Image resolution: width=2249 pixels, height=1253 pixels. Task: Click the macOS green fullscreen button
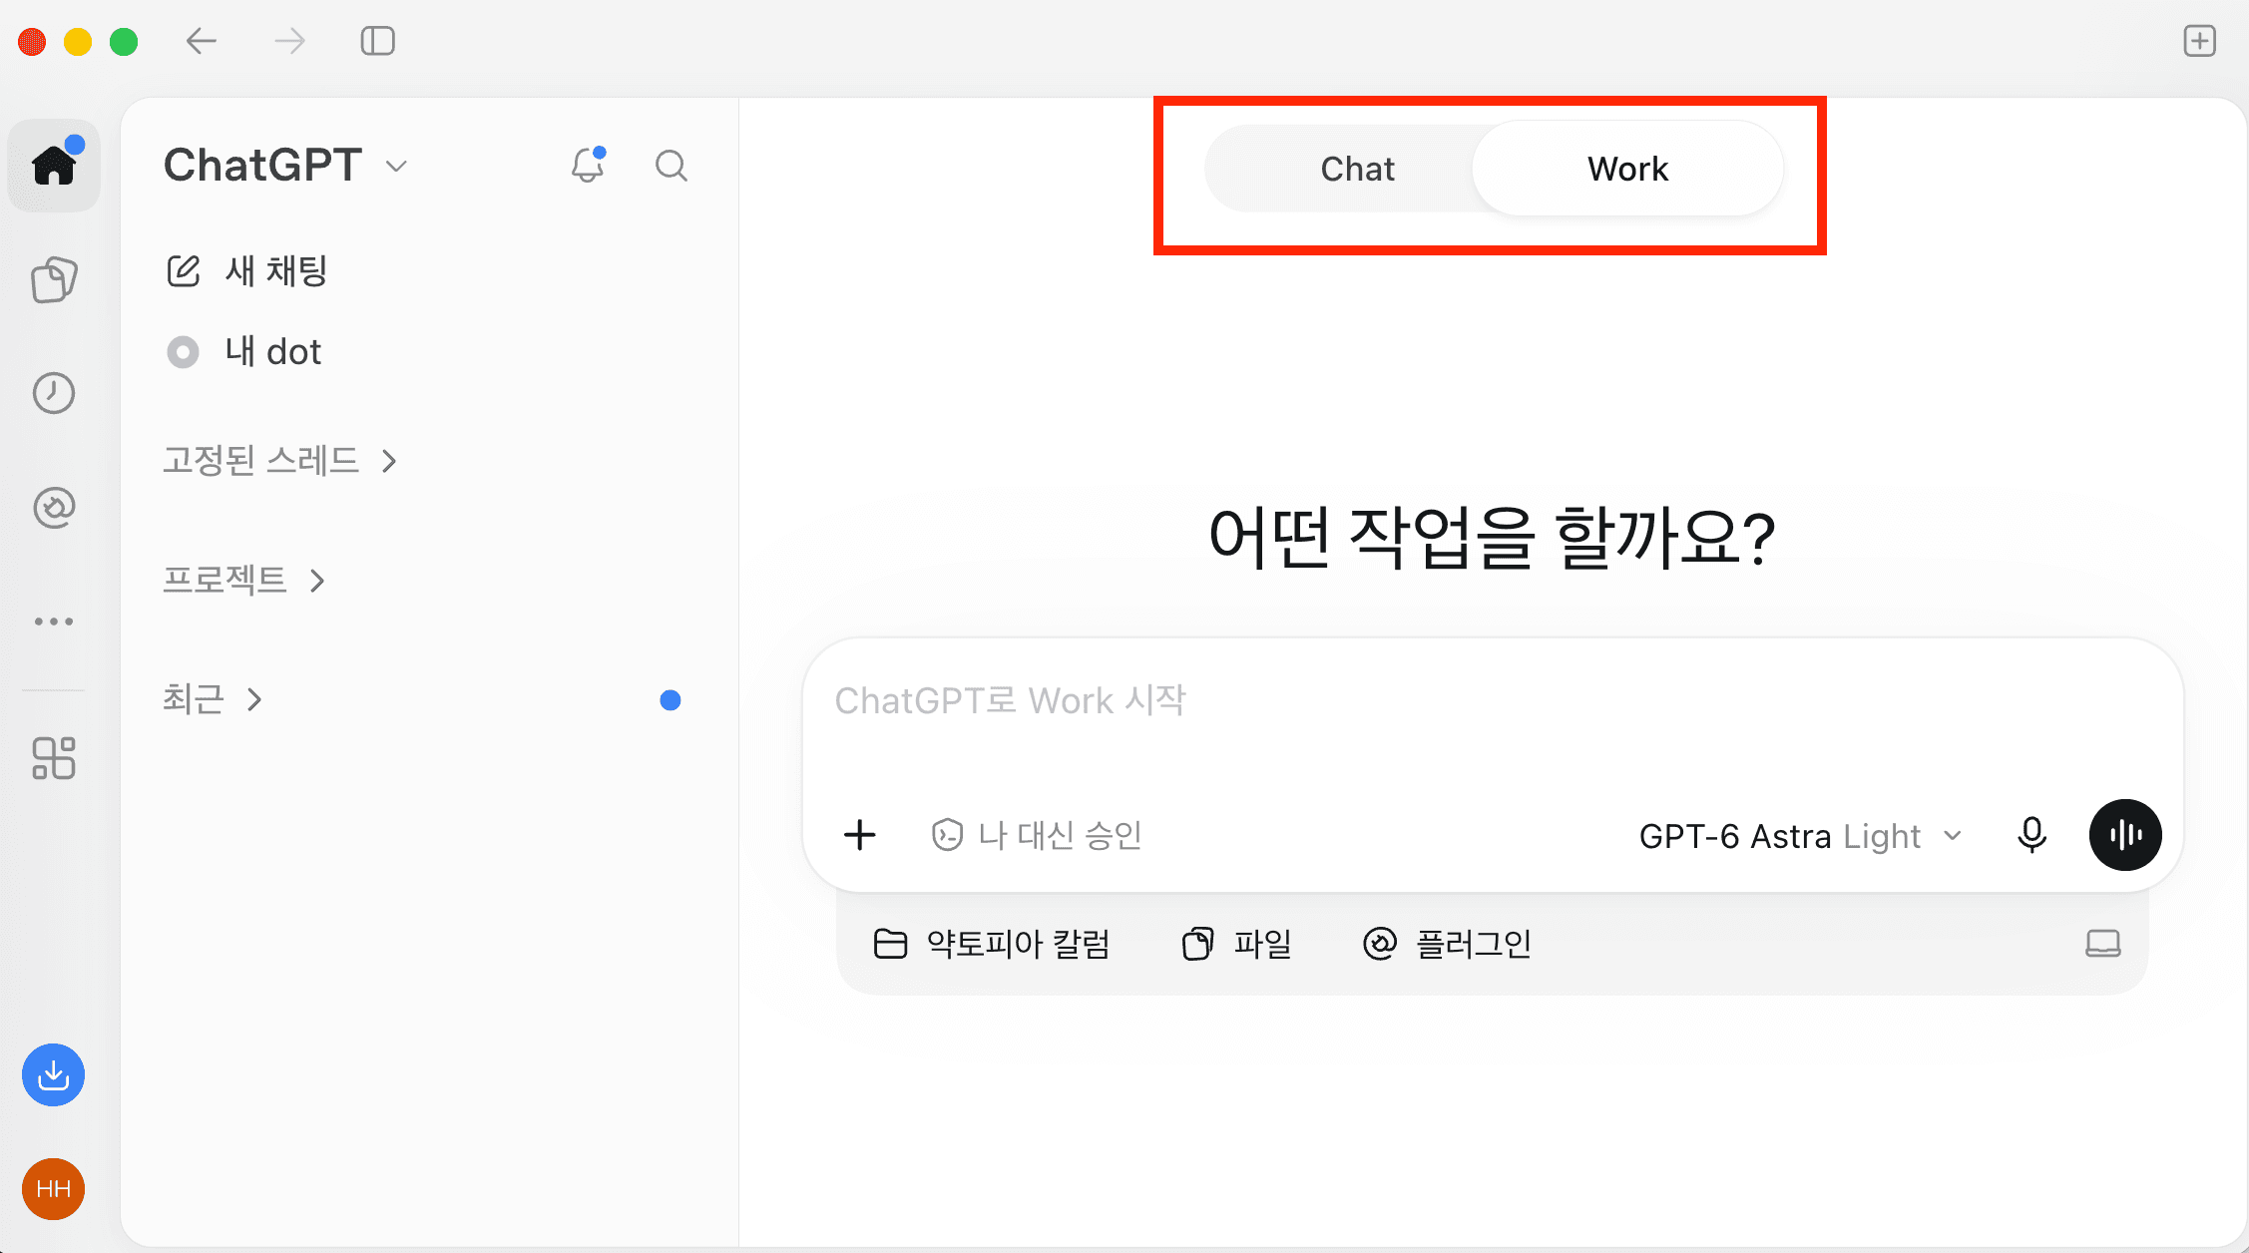click(124, 42)
